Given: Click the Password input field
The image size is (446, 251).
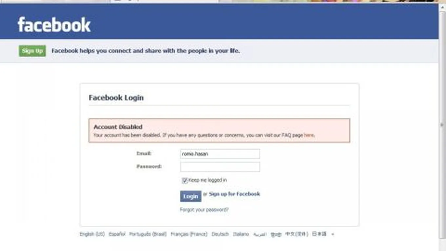Looking at the screenshot, I should click(220, 167).
